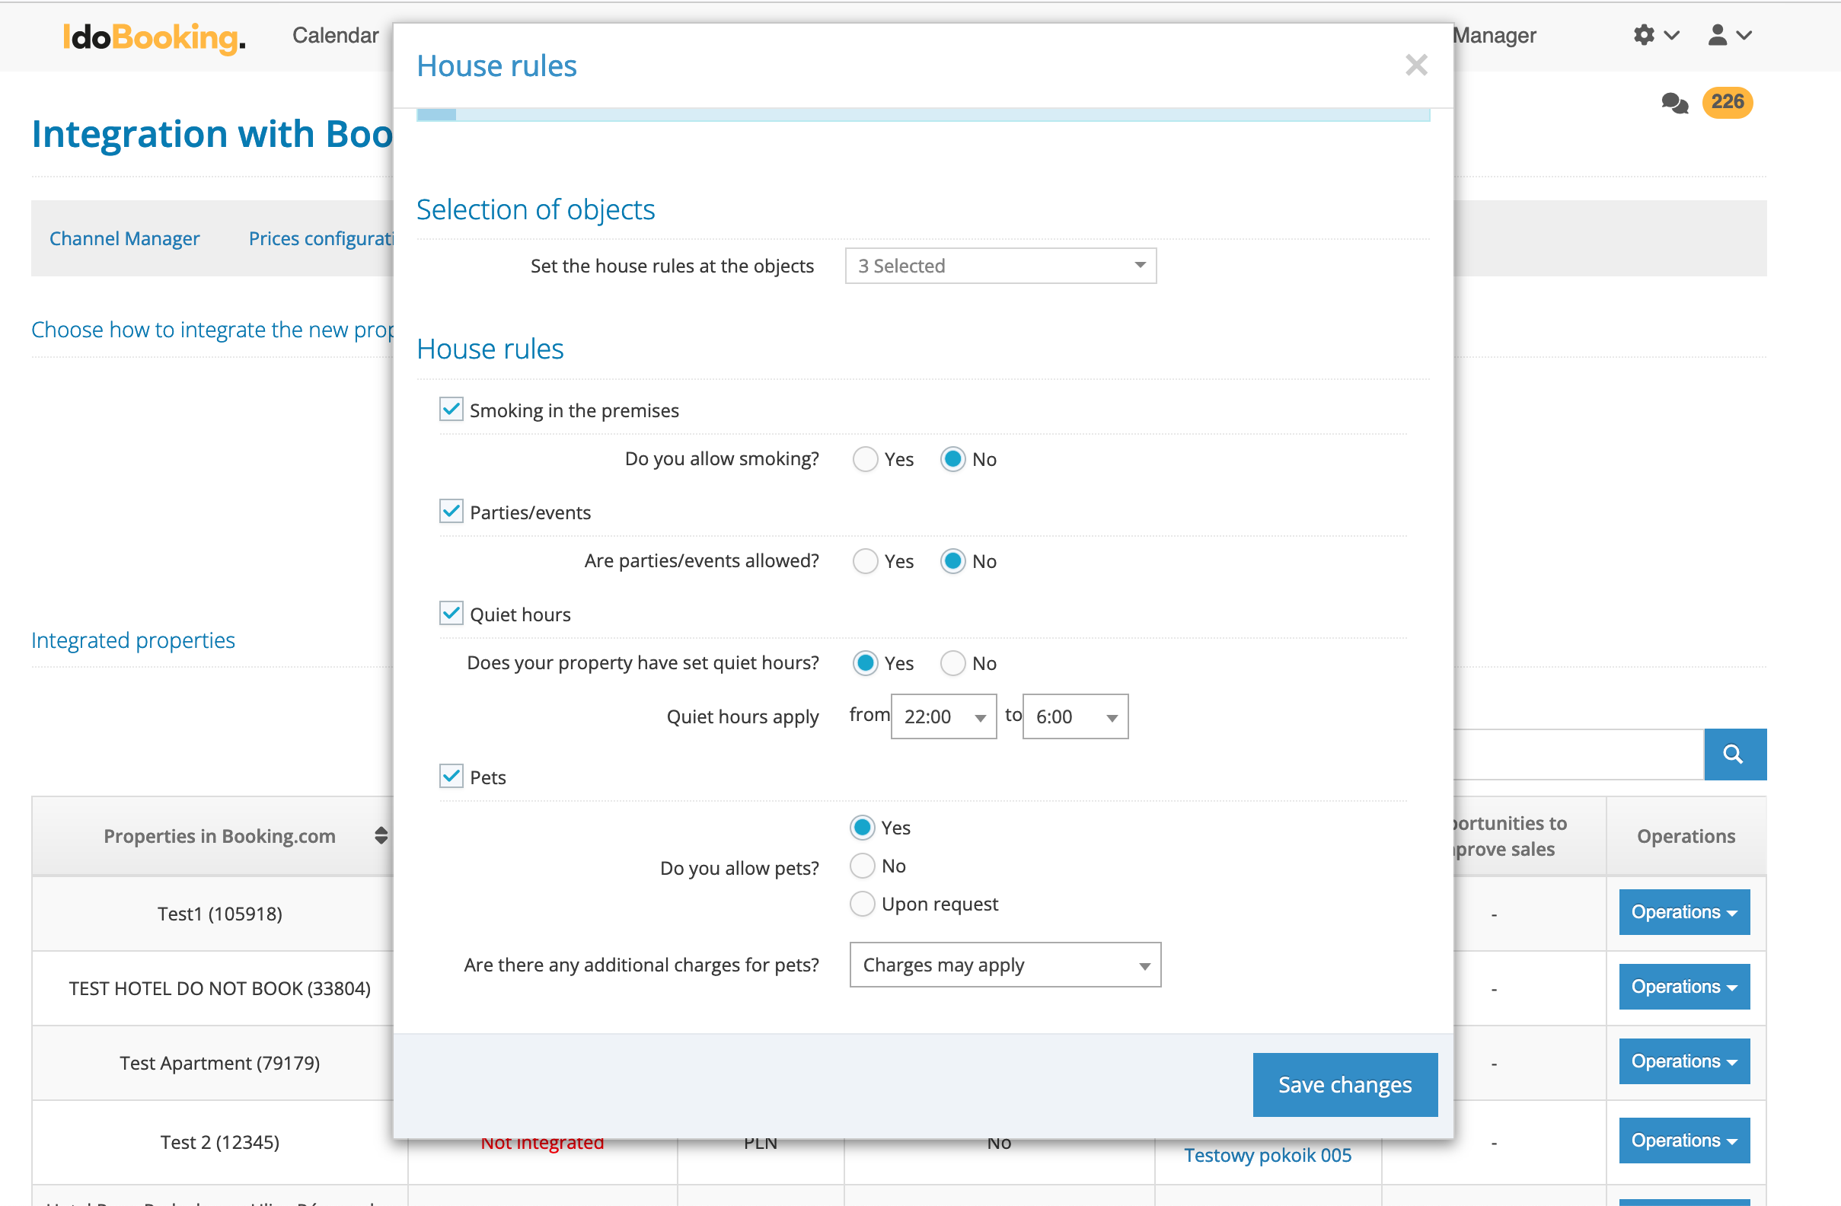Click the magnifier search icon button
Image resolution: width=1841 pixels, height=1206 pixels.
[x=1734, y=755]
